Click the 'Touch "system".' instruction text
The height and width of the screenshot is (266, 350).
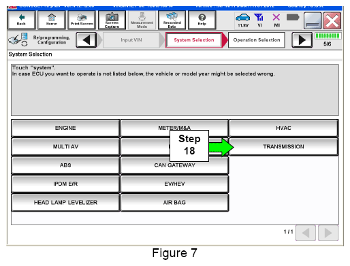pyautogui.click(x=34, y=67)
